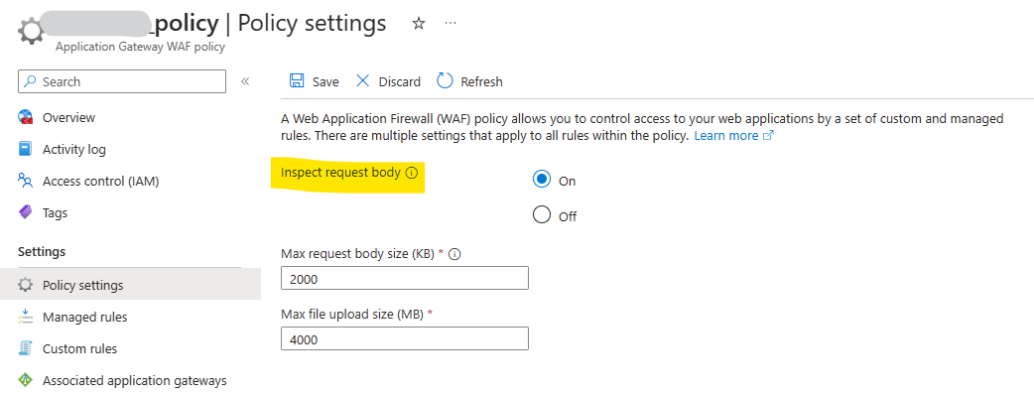This screenshot has height=394, width=1034.
Task: Open the more options ellipsis in title
Action: click(451, 24)
